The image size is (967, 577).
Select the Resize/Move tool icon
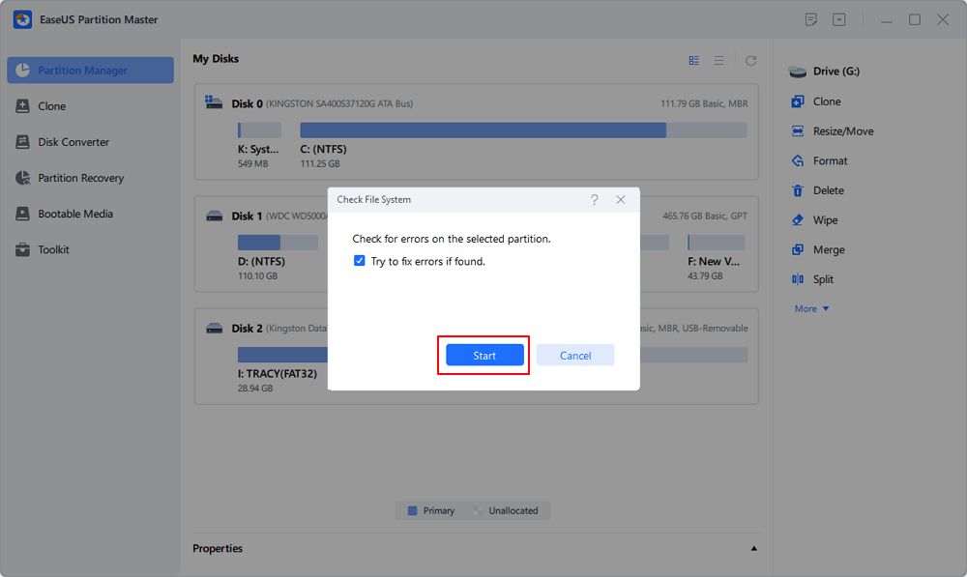pos(798,131)
